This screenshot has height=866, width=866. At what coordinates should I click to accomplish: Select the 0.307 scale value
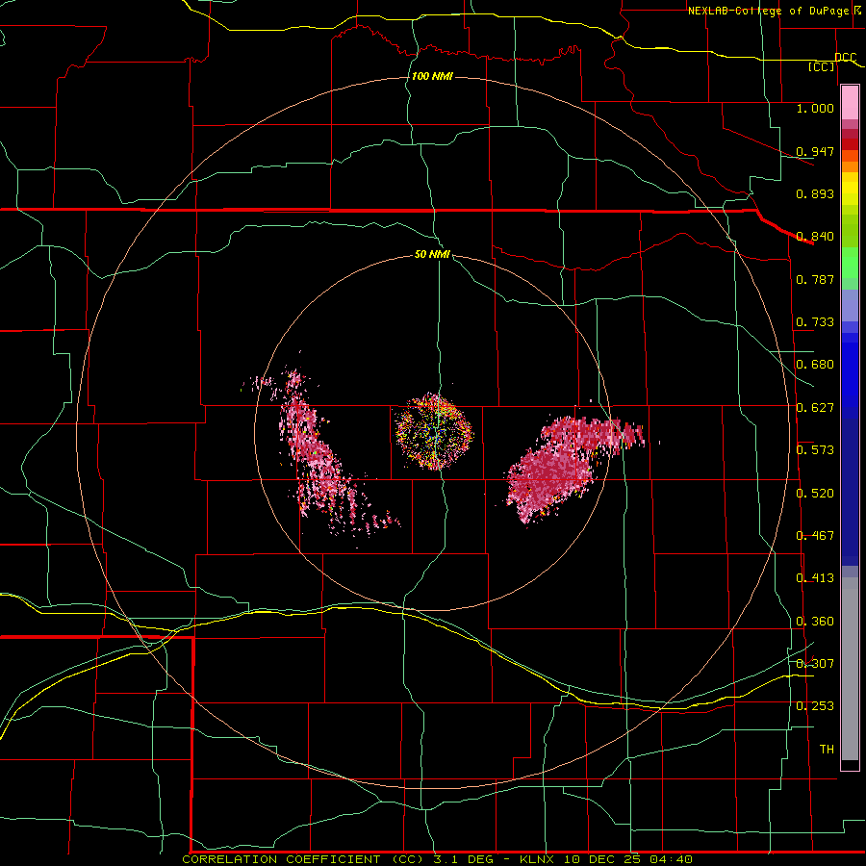(x=815, y=663)
